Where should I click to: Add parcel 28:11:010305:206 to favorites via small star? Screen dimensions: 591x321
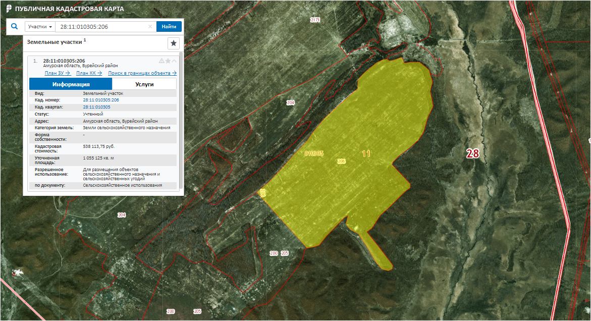pyautogui.click(x=168, y=61)
